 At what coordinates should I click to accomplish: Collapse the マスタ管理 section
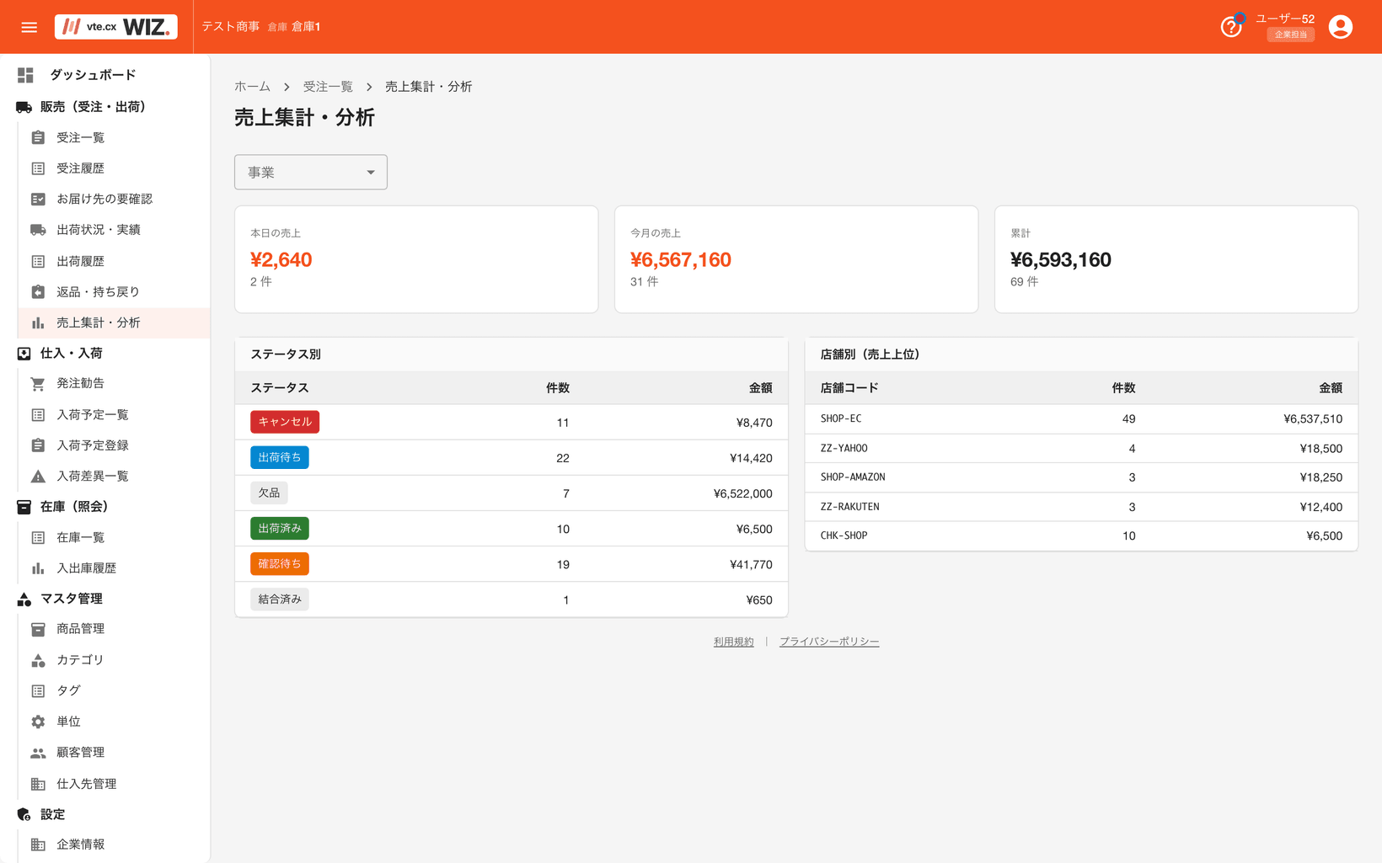pyautogui.click(x=72, y=599)
